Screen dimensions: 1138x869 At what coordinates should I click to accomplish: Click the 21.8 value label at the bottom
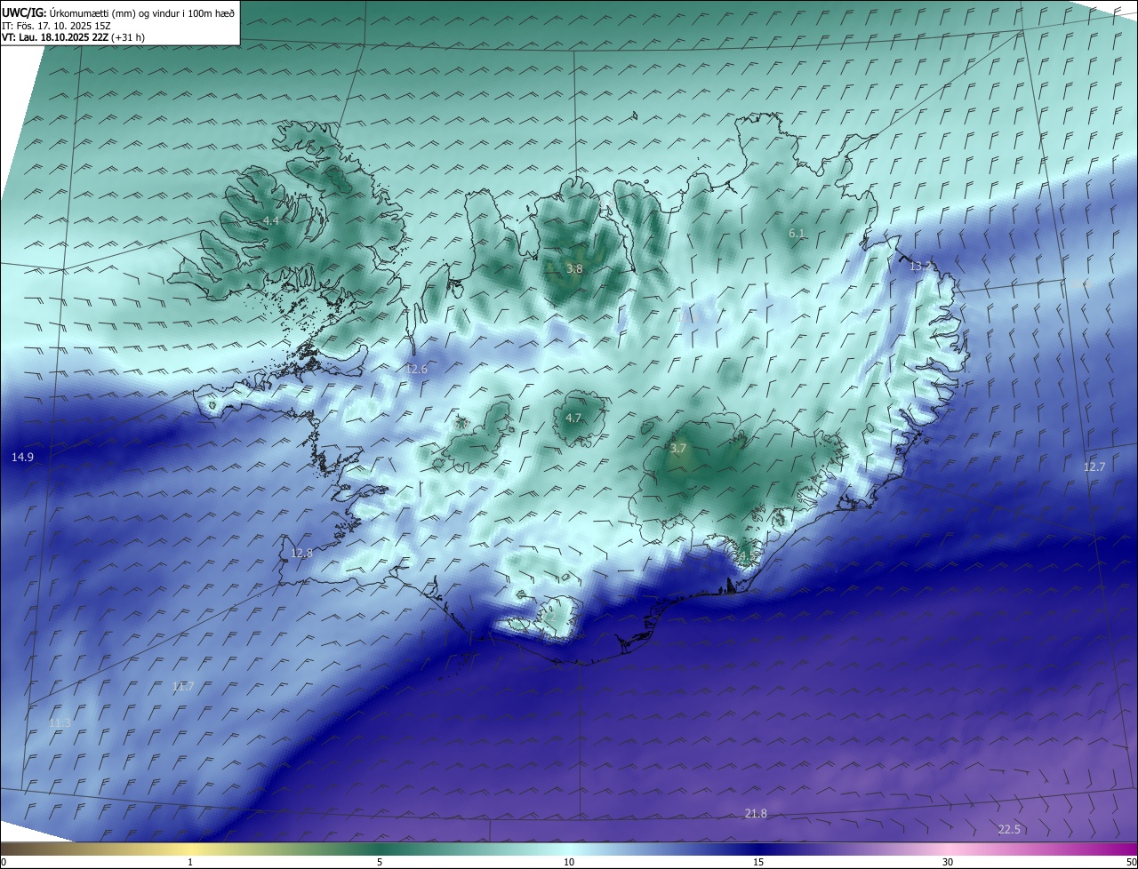756,813
